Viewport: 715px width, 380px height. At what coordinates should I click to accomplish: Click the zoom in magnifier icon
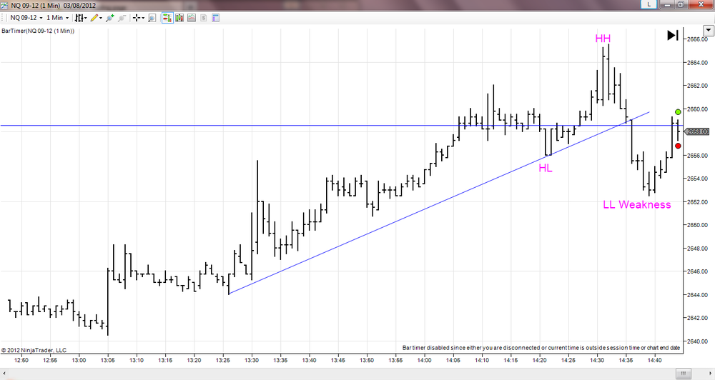pyautogui.click(x=110, y=18)
